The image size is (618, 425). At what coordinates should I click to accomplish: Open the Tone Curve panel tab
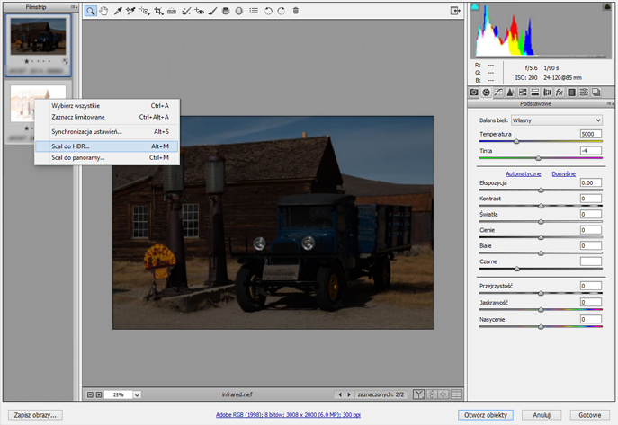coord(498,93)
